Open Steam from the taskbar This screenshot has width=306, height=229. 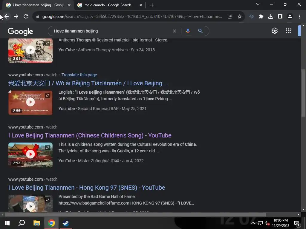66,223
